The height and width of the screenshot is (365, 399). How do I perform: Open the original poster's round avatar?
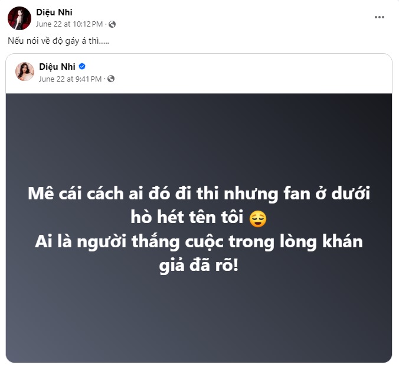(25, 72)
